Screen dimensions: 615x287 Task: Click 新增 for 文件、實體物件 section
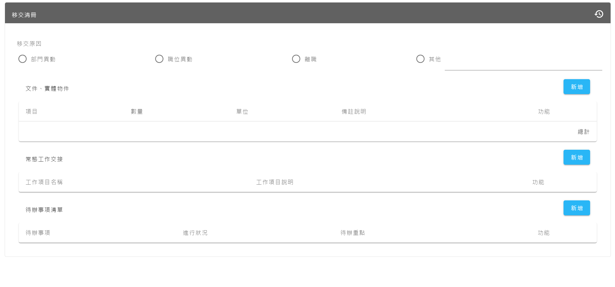(577, 87)
